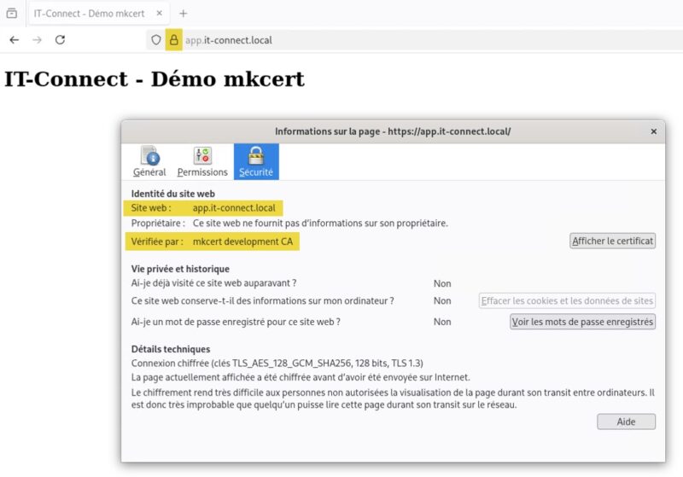Click Non next to the cookies question
This screenshot has width=683, height=477.
pyautogui.click(x=442, y=300)
